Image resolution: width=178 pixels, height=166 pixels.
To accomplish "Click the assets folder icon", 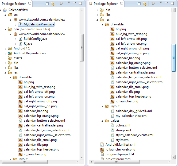I will click(x=10, y=58).
